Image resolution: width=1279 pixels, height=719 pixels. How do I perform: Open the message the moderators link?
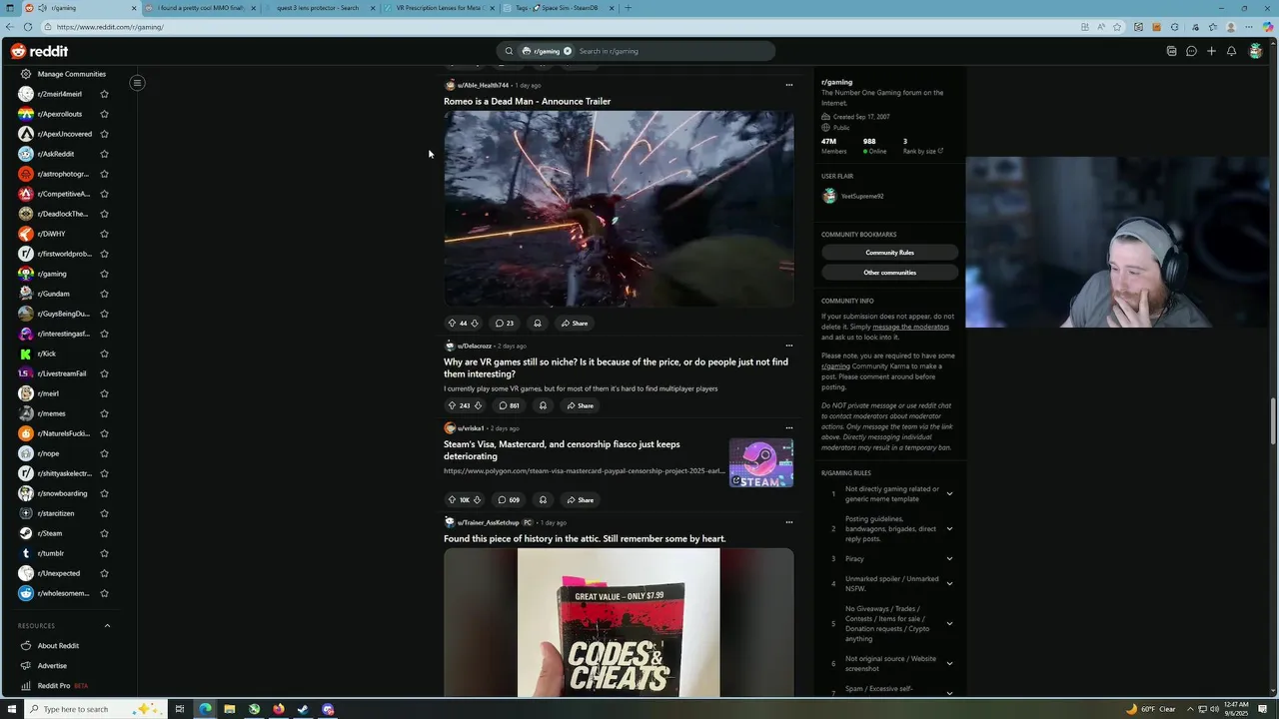click(910, 327)
